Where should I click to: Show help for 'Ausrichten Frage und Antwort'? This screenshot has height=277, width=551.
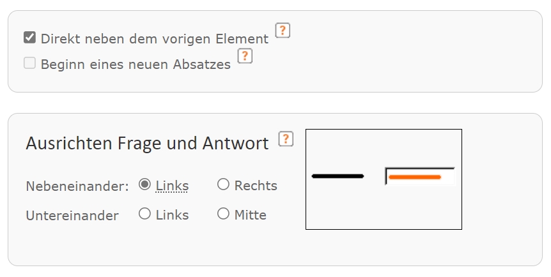pos(286,139)
